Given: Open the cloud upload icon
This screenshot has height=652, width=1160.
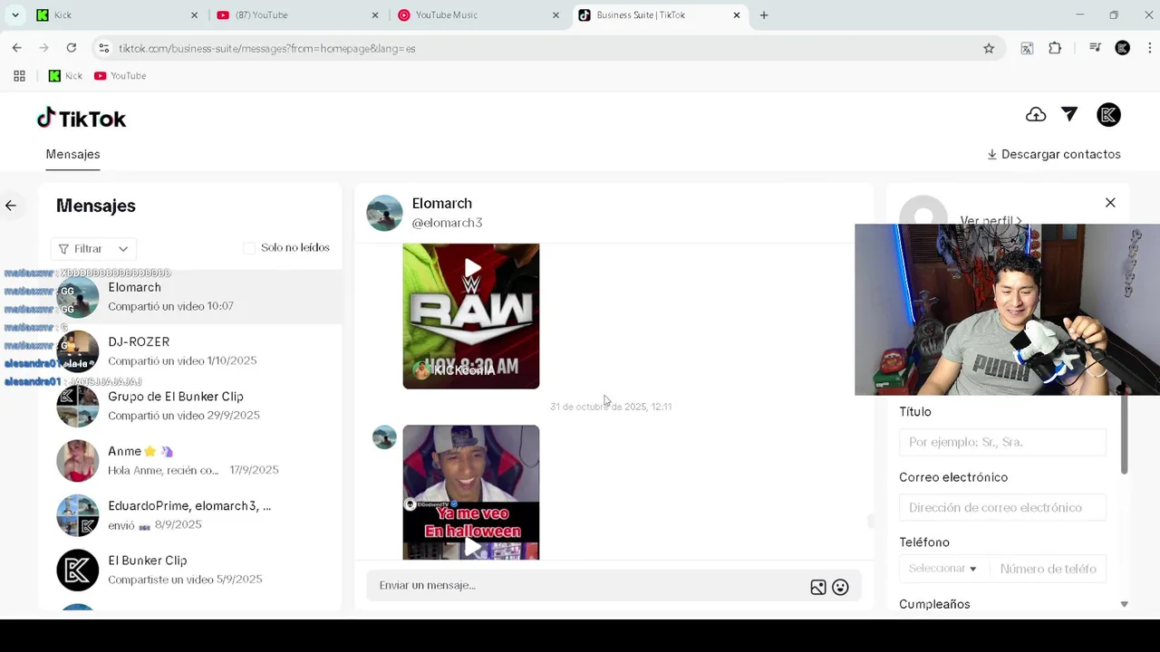Looking at the screenshot, I should click(1036, 115).
